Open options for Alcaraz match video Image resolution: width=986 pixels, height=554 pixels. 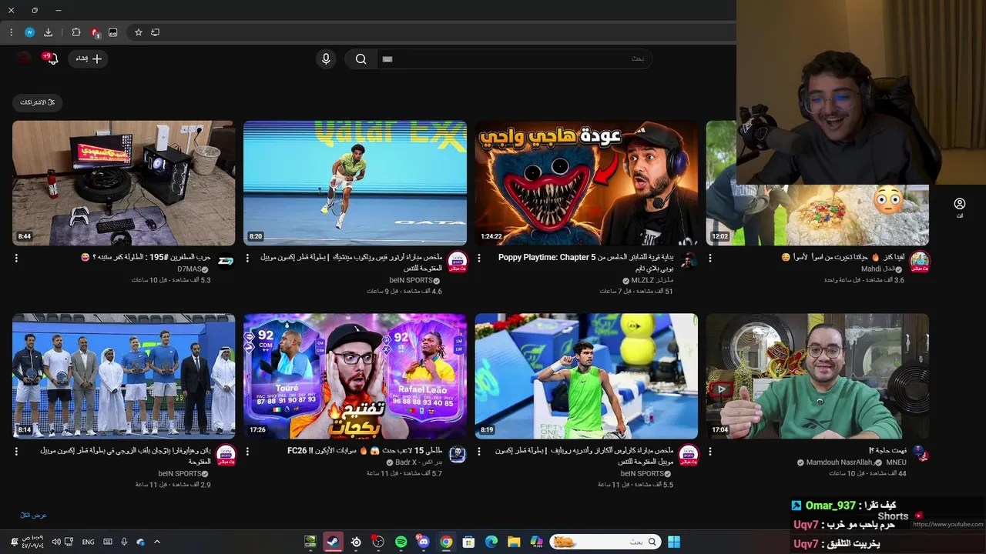479,452
